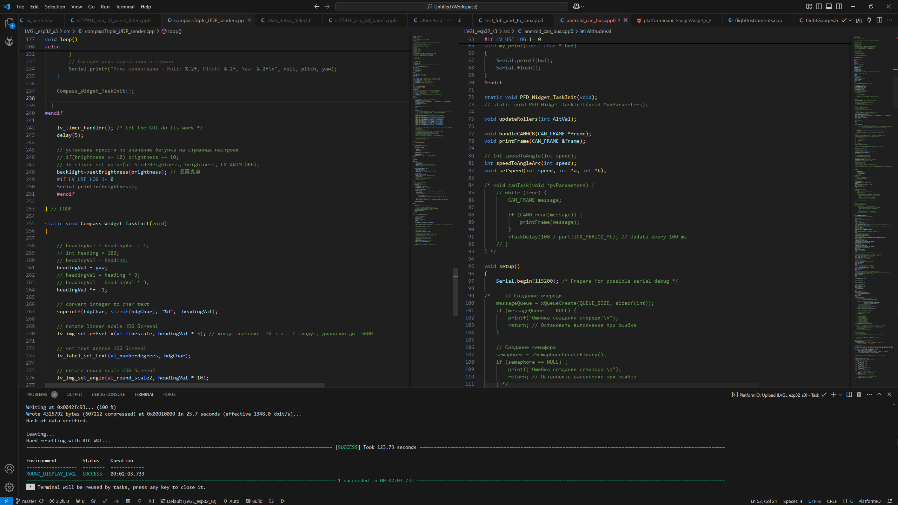Image resolution: width=898 pixels, height=505 pixels.
Task: Click the PlatformIO Upload icon in editor toolbar
Action: click(859, 20)
